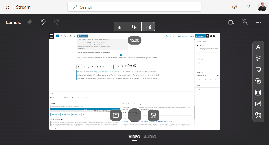Choose the middle camera-focused layout option

click(135, 27)
